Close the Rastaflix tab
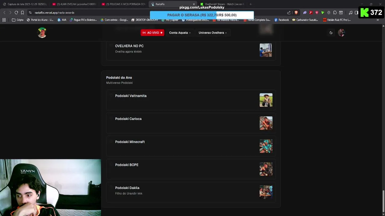The height and width of the screenshot is (216, 385). coord(194,4)
